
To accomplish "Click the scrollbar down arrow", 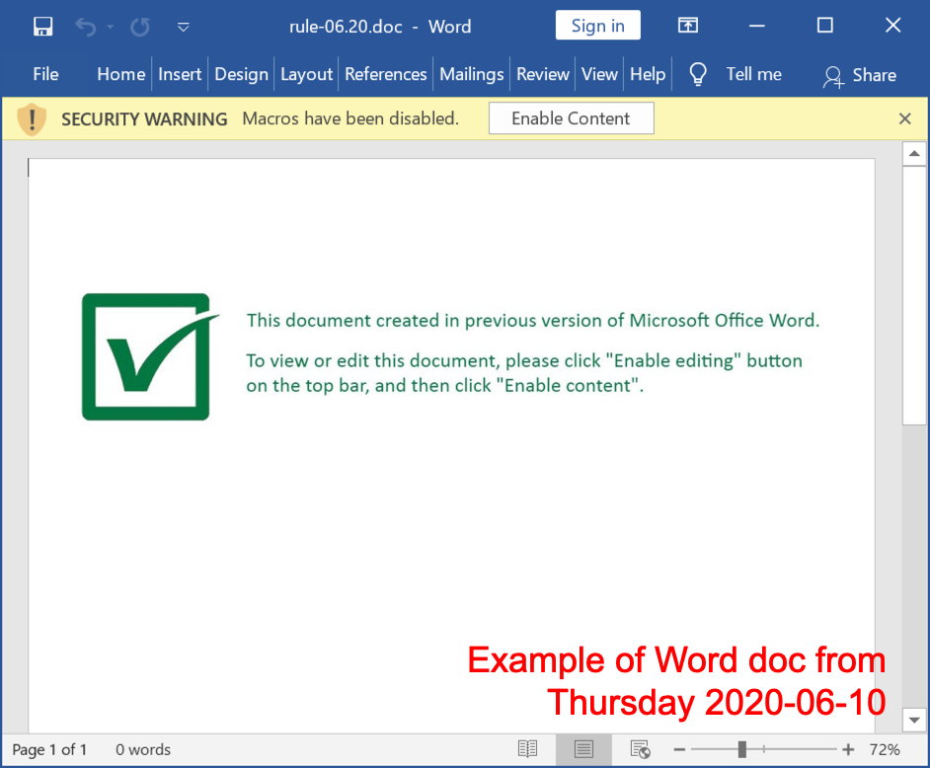I will click(914, 720).
